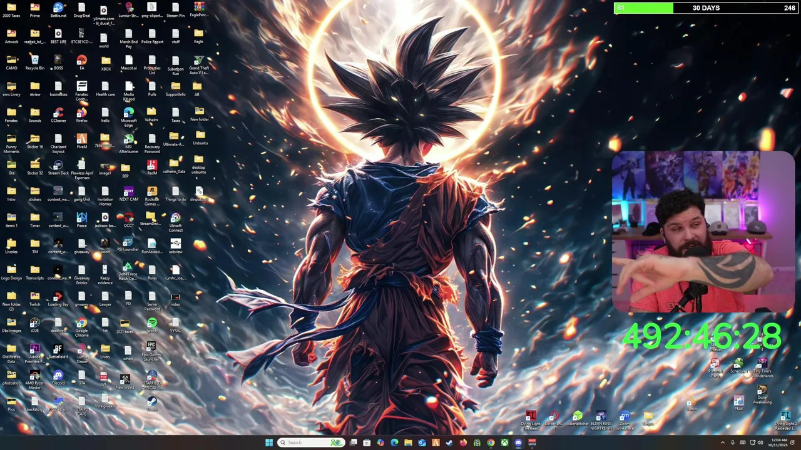Open the Recycle Bin icon
Viewport: 801px width, 450px height.
(35, 62)
